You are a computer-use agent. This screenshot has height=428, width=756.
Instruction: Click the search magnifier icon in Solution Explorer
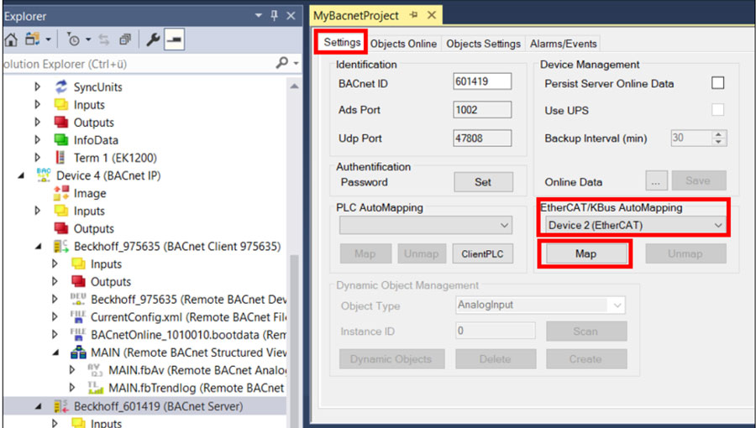tap(281, 63)
